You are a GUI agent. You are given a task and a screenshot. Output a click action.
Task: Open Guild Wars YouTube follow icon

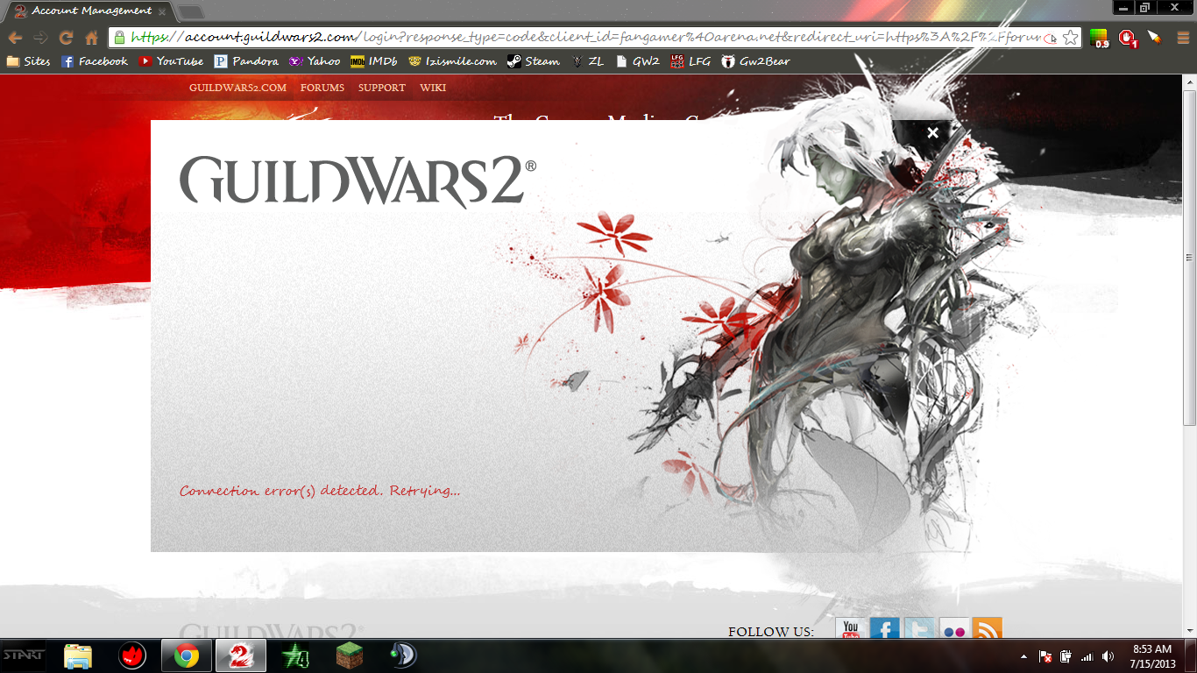[850, 629]
